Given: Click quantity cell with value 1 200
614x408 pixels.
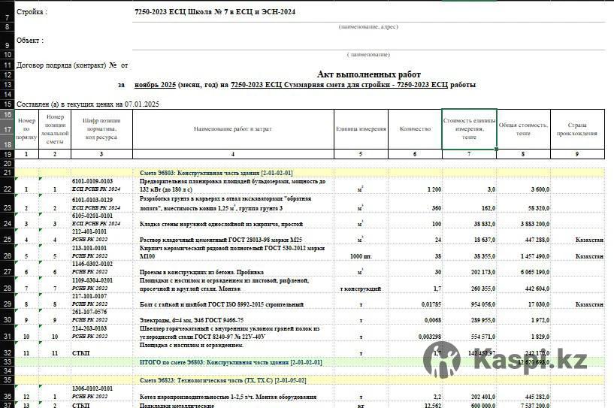Looking at the screenshot, I should coord(415,189).
